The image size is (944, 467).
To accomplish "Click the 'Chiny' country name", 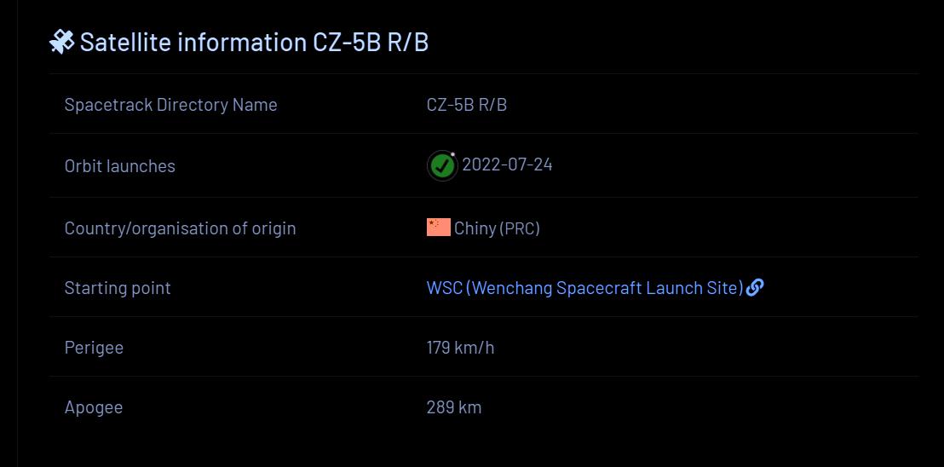I will pyautogui.click(x=475, y=228).
